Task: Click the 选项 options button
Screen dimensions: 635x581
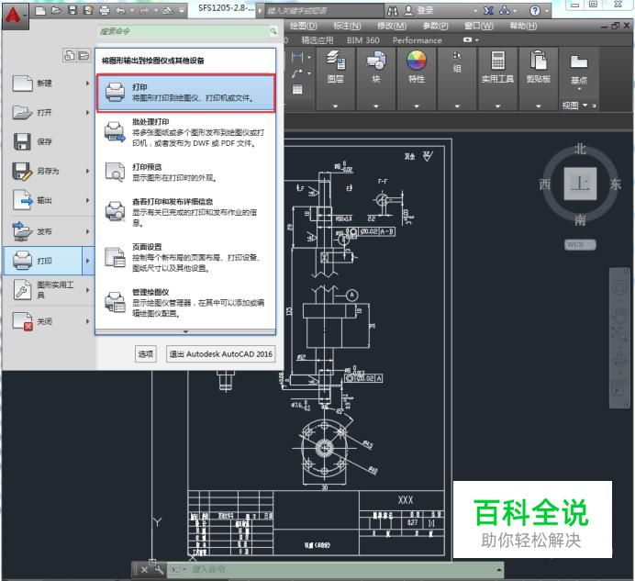Action: [x=145, y=354]
